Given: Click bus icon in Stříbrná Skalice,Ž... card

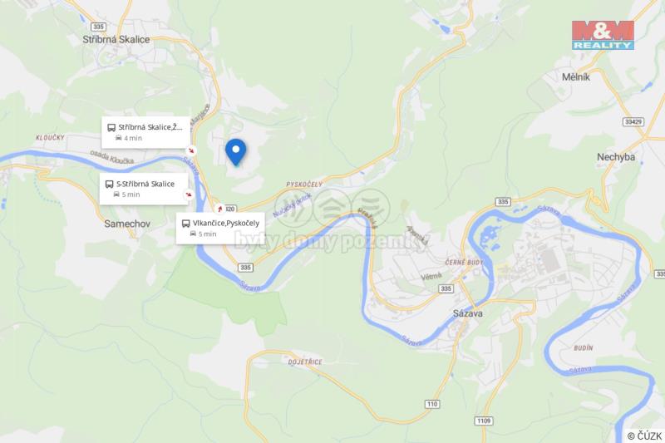Looking at the screenshot, I should pos(111,128).
